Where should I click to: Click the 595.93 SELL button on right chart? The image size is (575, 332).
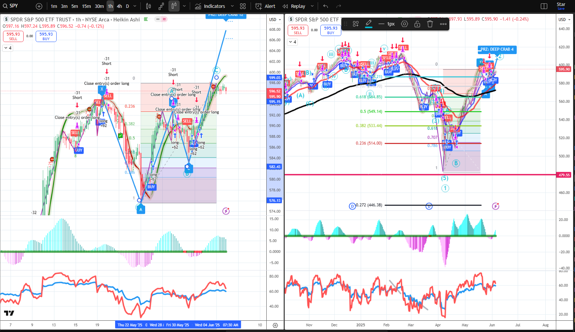(298, 30)
